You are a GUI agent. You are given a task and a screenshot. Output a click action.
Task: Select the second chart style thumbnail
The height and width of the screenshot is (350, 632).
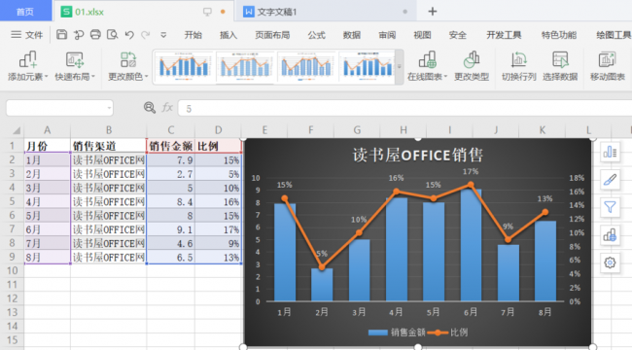245,66
